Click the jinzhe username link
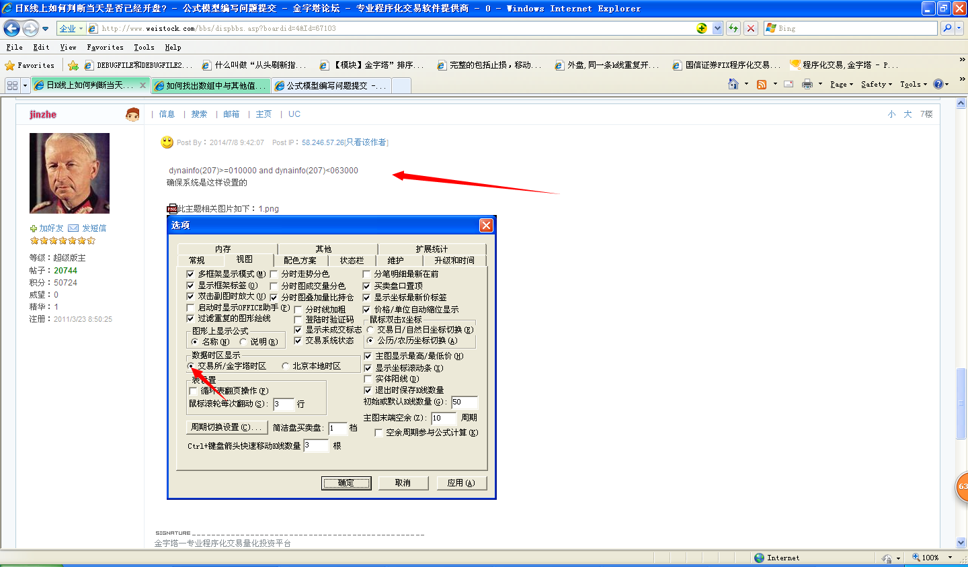Screen dimensions: 968x567 coord(43,114)
